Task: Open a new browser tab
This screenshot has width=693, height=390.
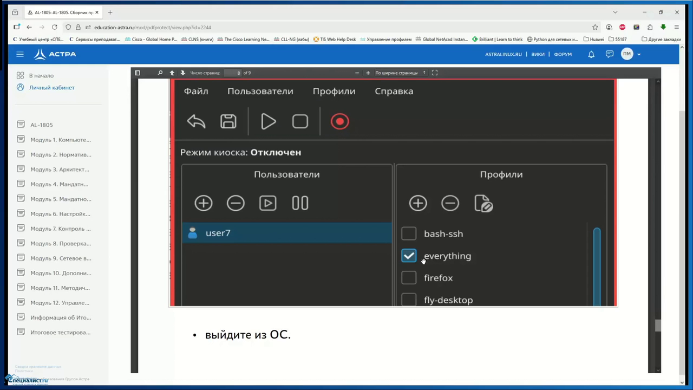Action: [x=110, y=12]
